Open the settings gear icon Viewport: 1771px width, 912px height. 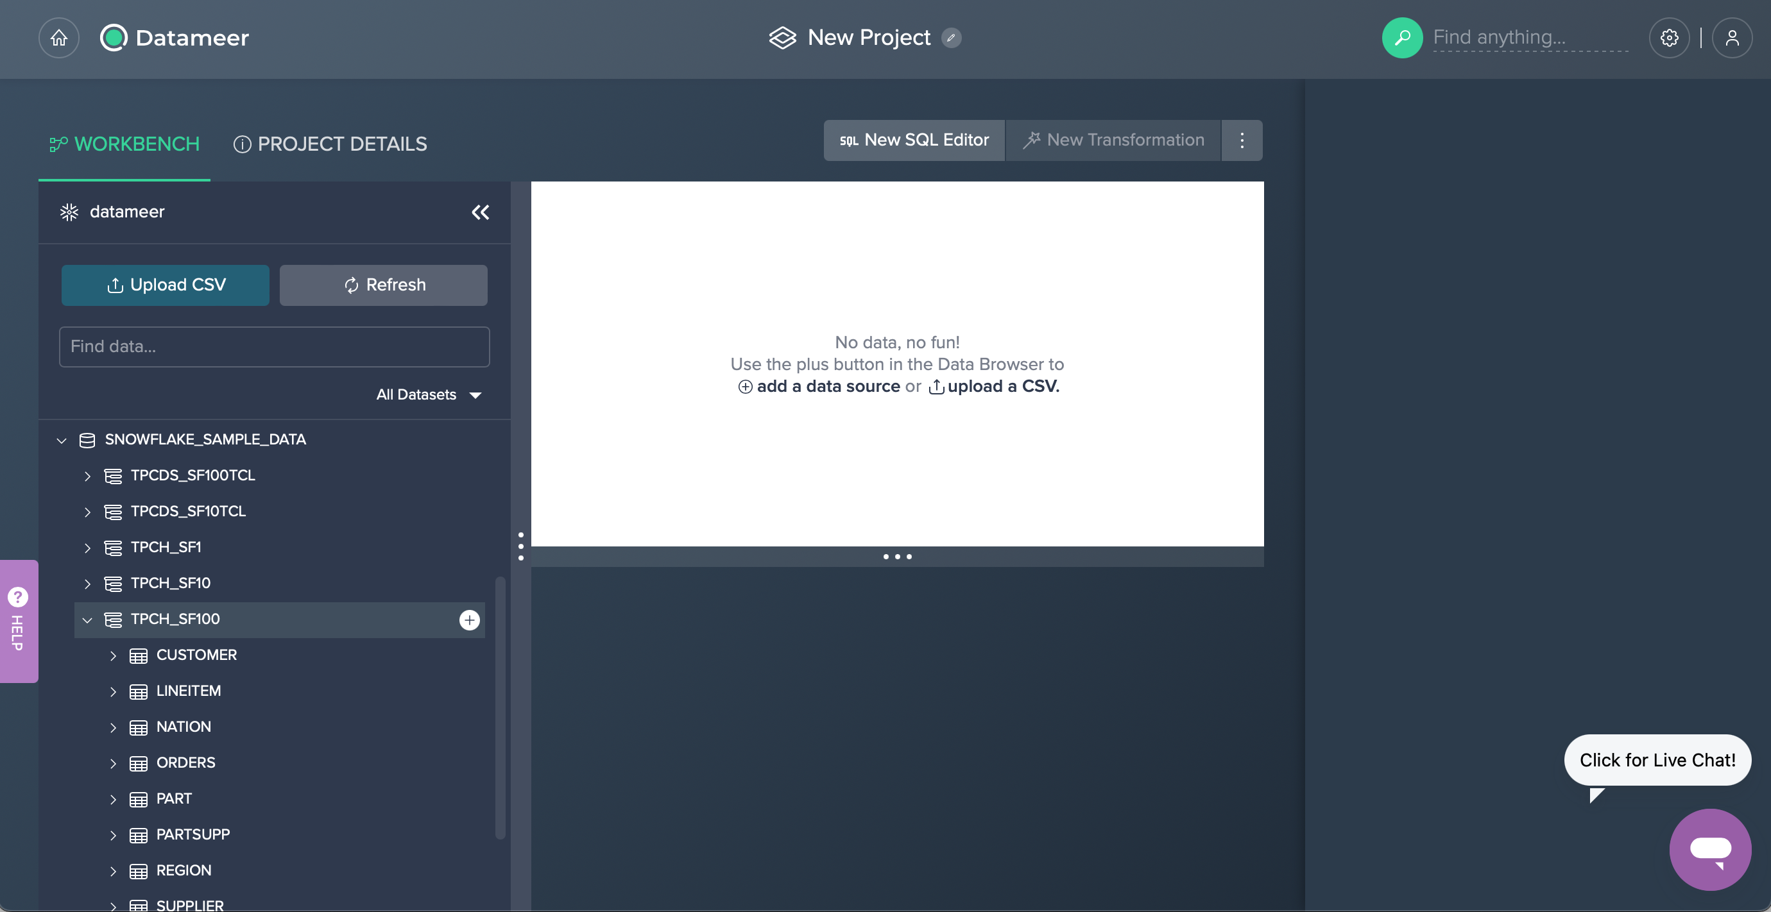(1669, 38)
